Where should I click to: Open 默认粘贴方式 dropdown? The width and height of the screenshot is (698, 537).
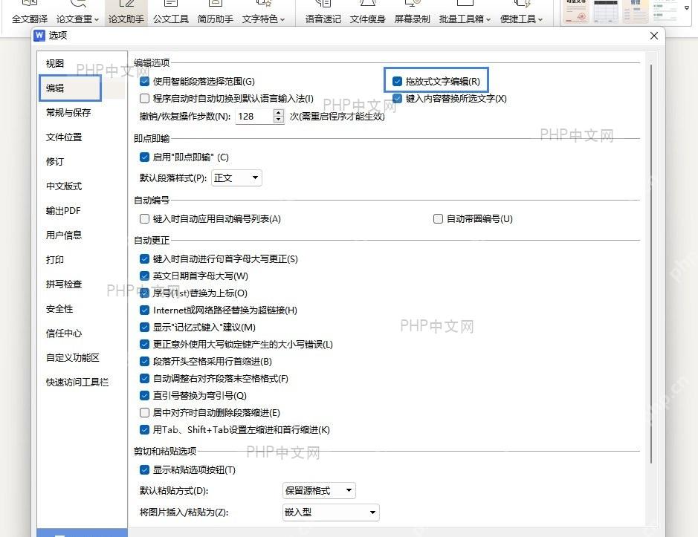click(319, 491)
